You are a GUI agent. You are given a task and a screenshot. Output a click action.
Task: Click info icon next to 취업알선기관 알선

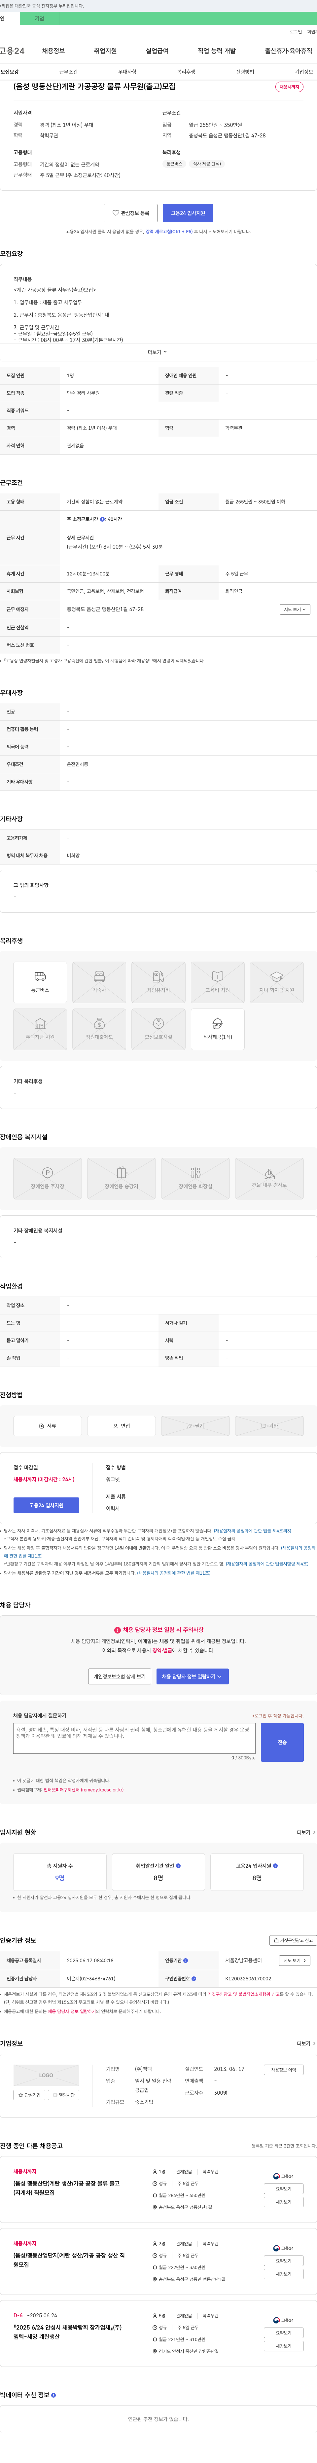(x=179, y=1865)
